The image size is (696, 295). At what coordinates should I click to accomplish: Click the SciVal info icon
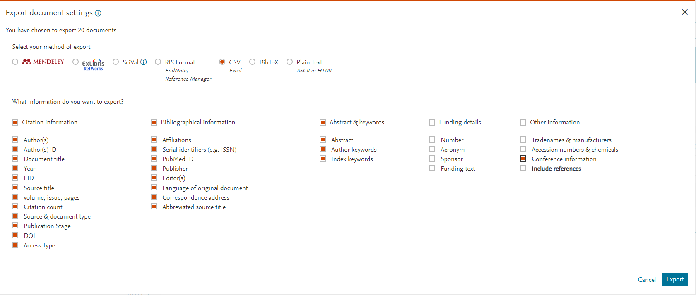[x=144, y=62]
